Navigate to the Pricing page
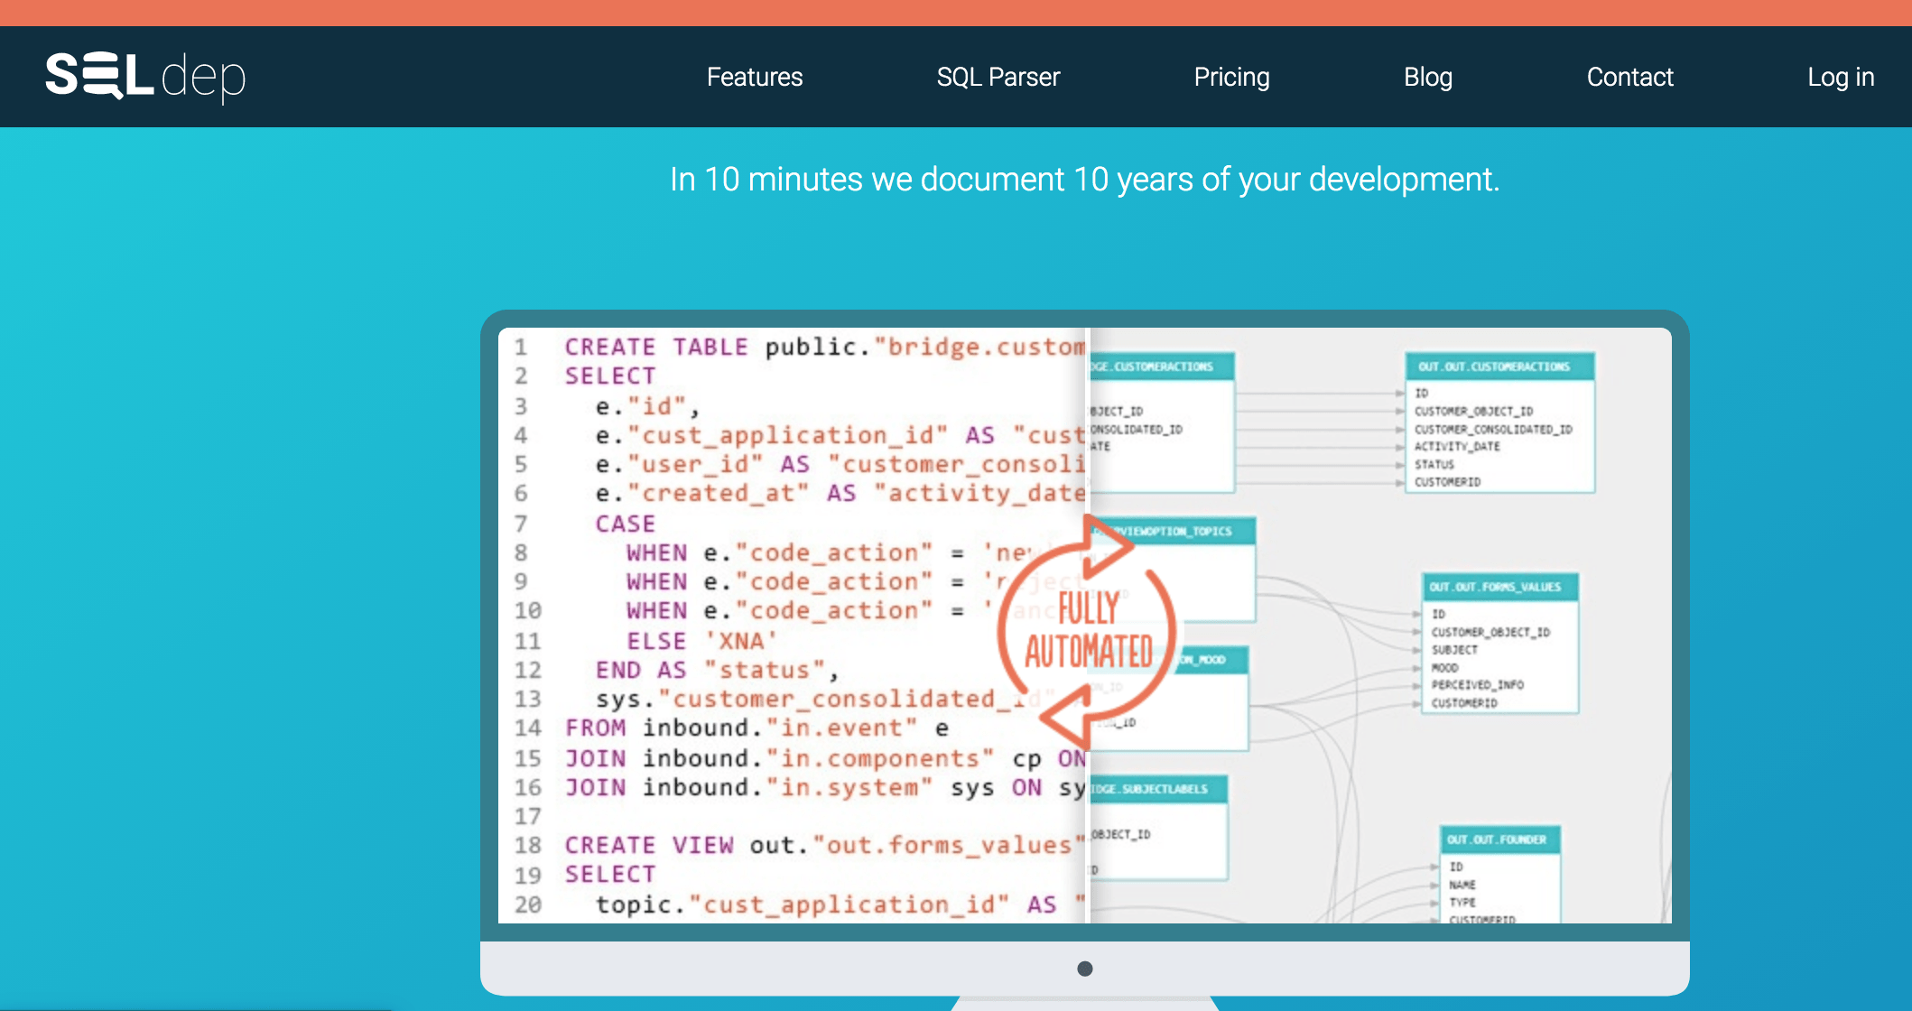Screen dimensions: 1912x1011 (1231, 77)
